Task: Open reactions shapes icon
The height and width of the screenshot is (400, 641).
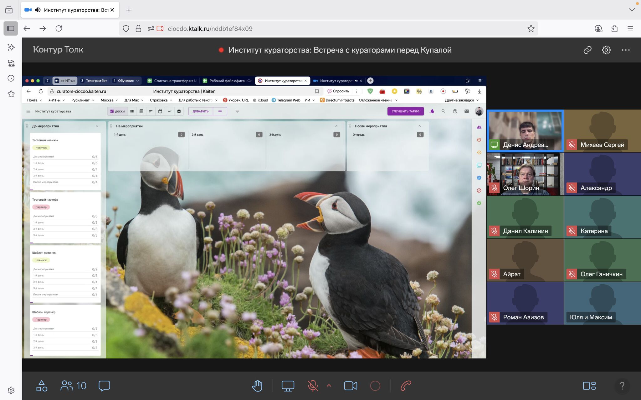Action: (42, 386)
